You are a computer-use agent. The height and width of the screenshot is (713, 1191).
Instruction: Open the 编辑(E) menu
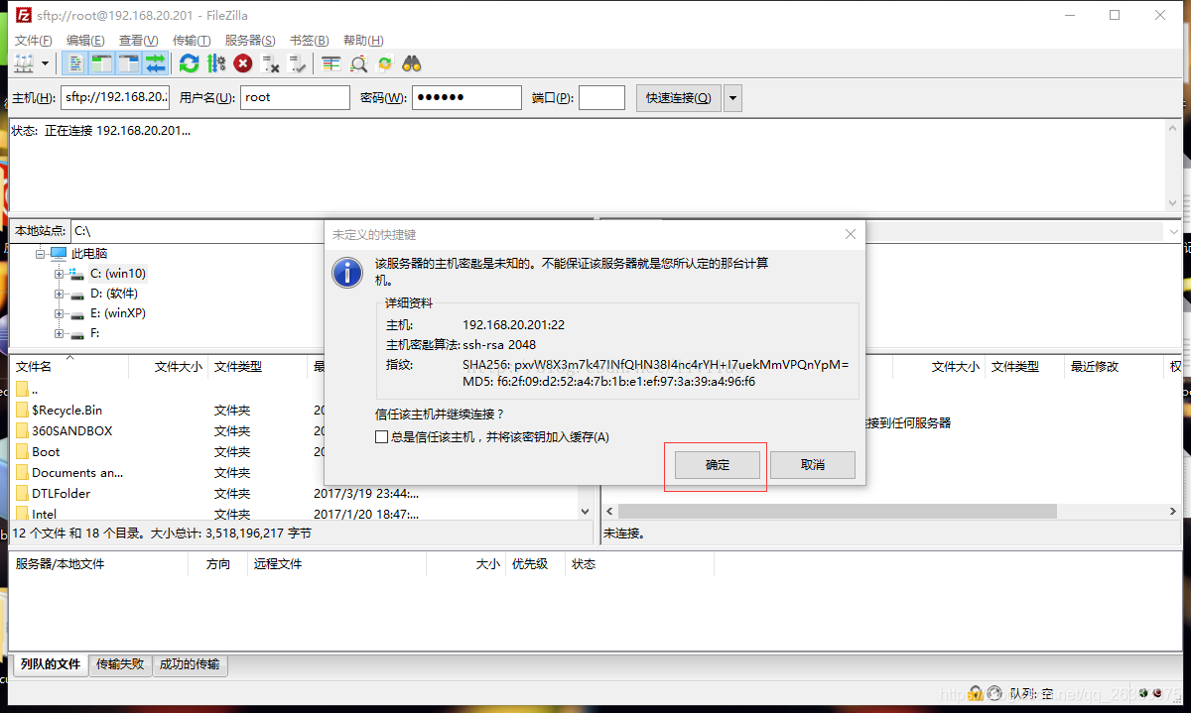point(85,40)
